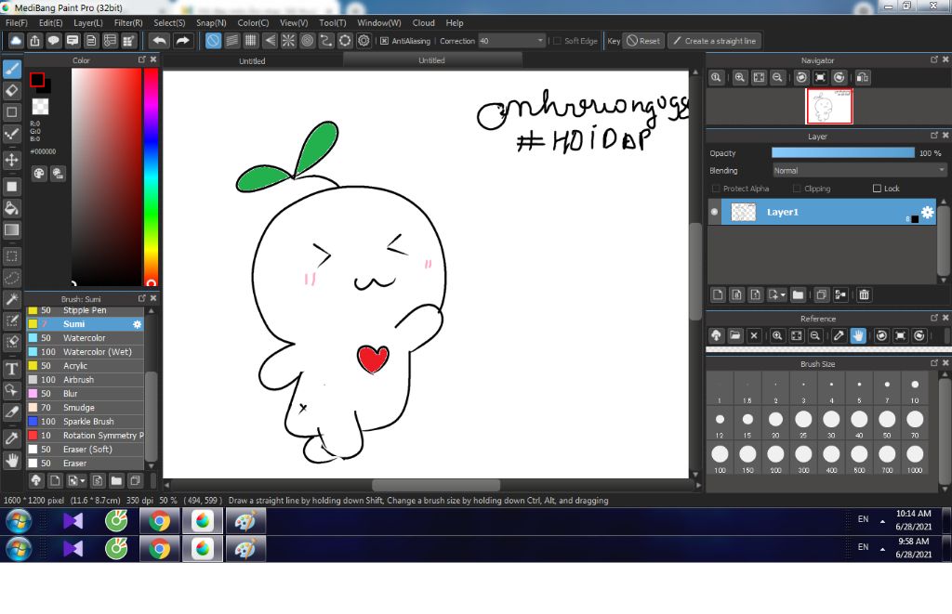Pick the Move tool
Image resolution: width=952 pixels, height=614 pixels.
(12, 160)
